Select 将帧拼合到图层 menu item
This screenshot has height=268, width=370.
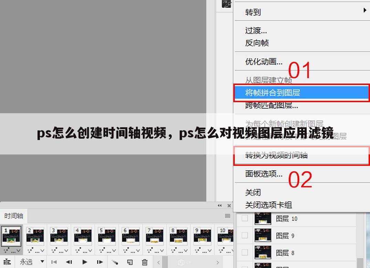(x=302, y=93)
